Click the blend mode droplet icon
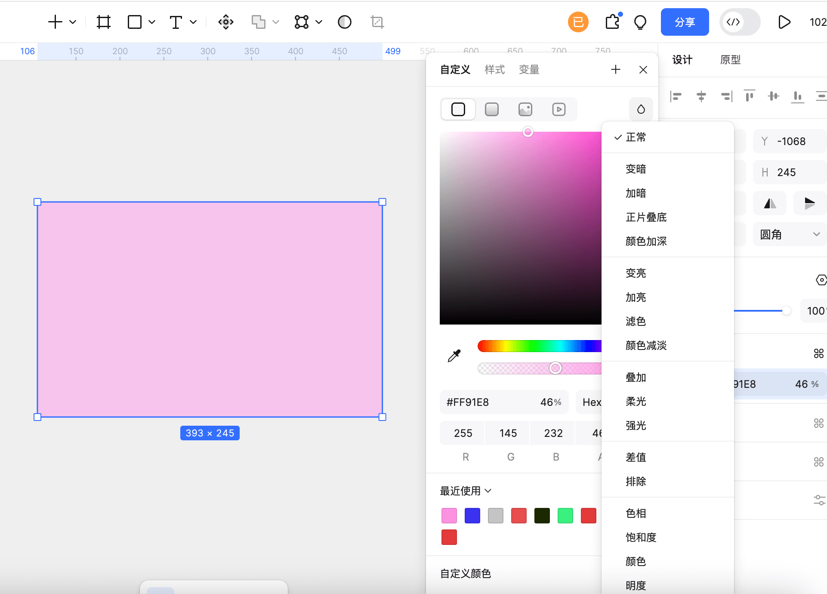Viewport: 827px width, 594px height. 641,109
